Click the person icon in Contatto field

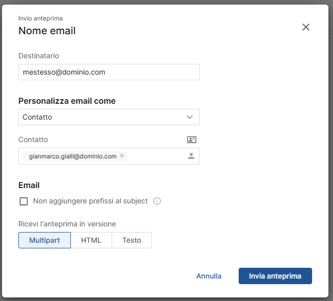tap(191, 156)
